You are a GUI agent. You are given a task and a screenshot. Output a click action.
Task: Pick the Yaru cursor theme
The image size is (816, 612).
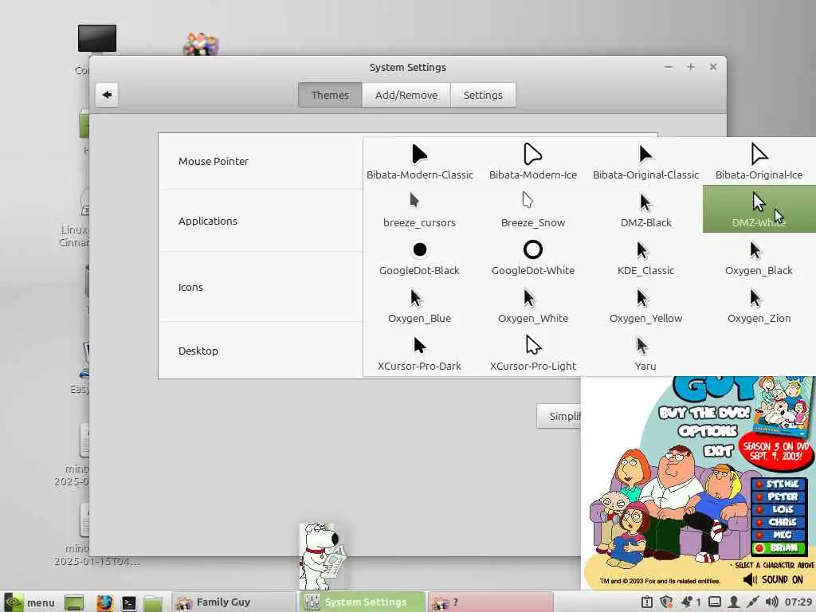645,353
